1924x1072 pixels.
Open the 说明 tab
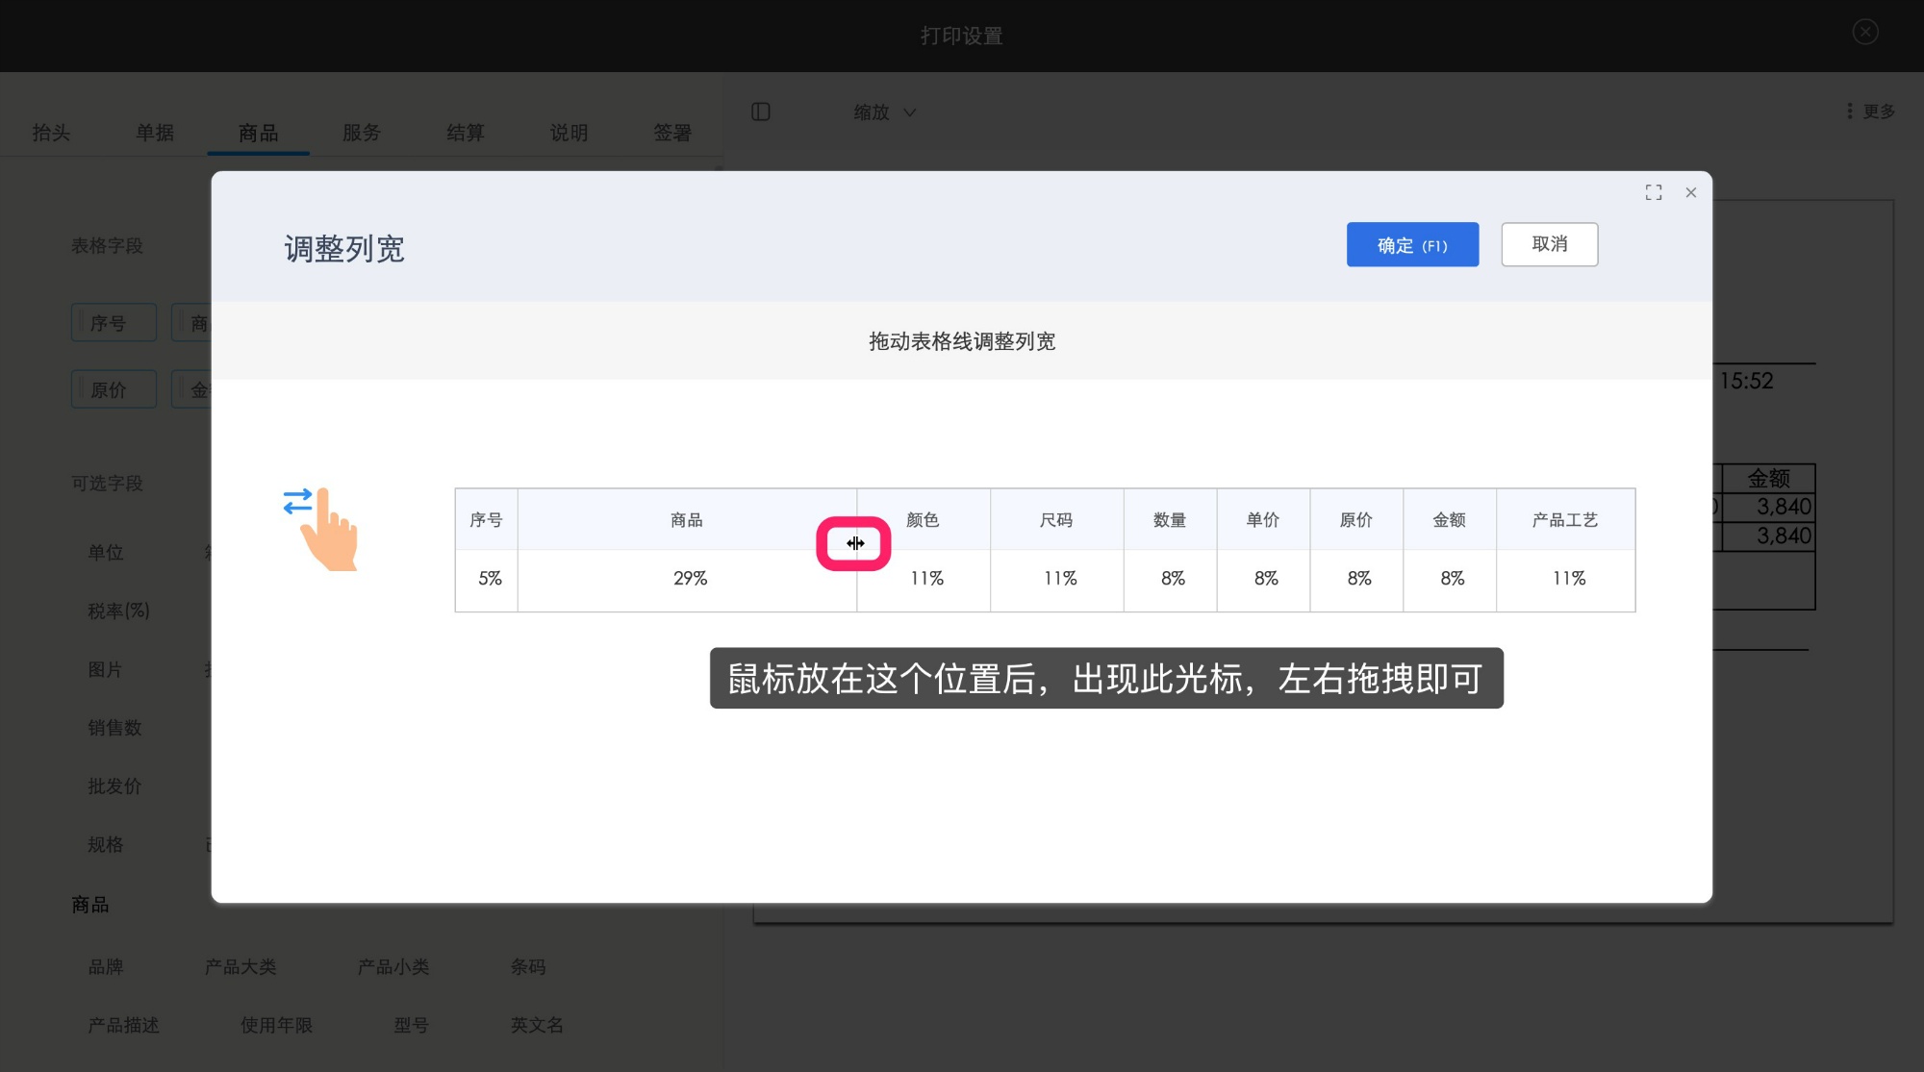point(569,133)
